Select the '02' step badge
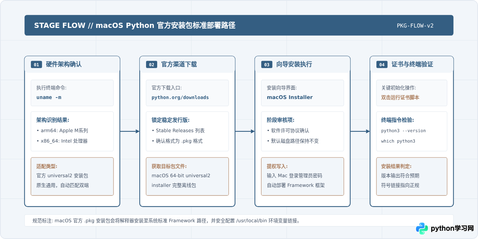Image resolution: width=478 pixels, height=239 pixels. coord(152,64)
